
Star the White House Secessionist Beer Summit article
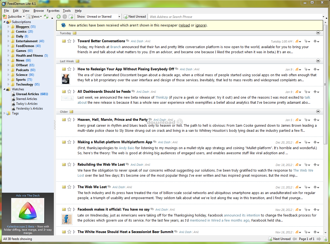pyautogui.click(x=69, y=232)
